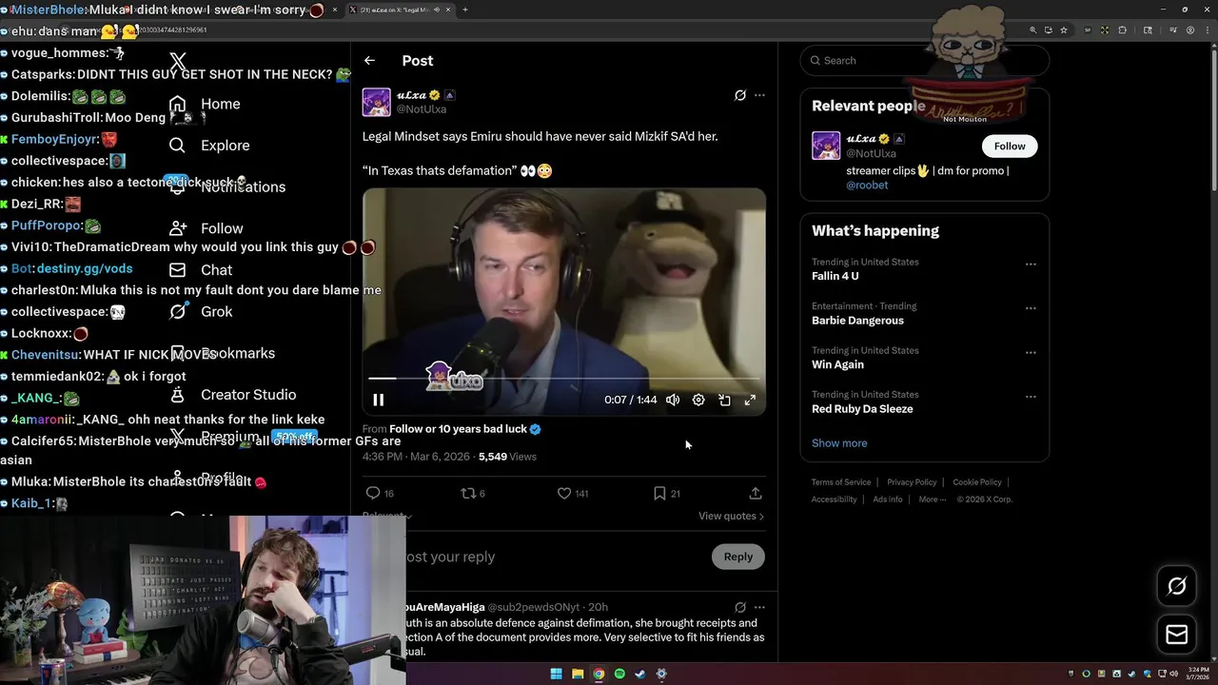Go back using the Post back arrow
The image size is (1218, 685).
[x=369, y=61]
